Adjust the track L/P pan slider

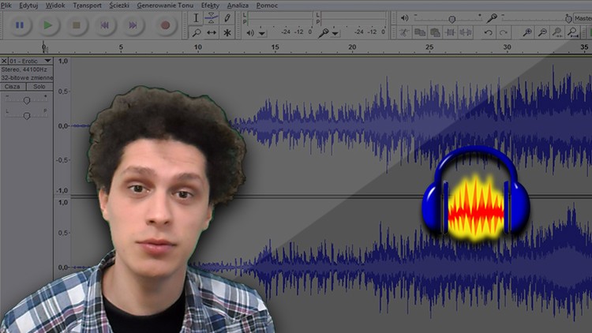coord(26,115)
